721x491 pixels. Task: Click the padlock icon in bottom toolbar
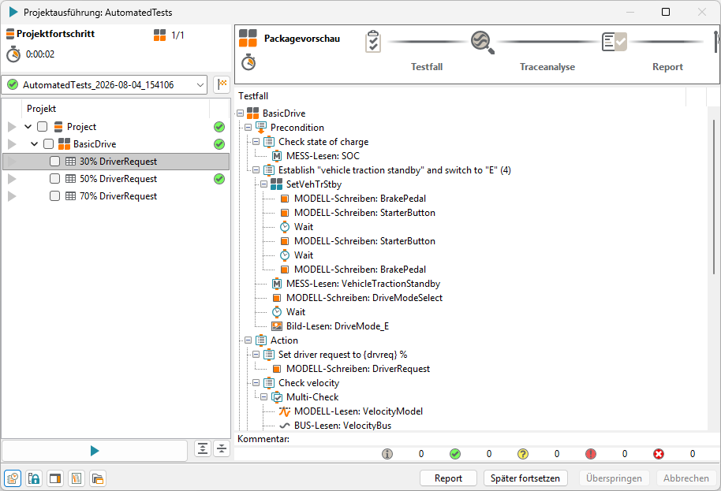34,478
